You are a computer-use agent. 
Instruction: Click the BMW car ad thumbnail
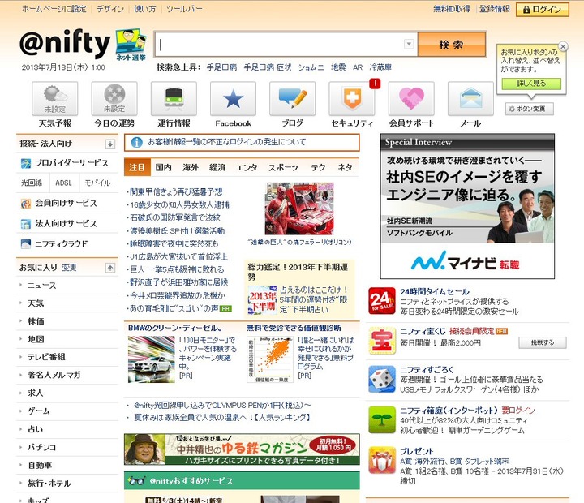[x=151, y=359]
